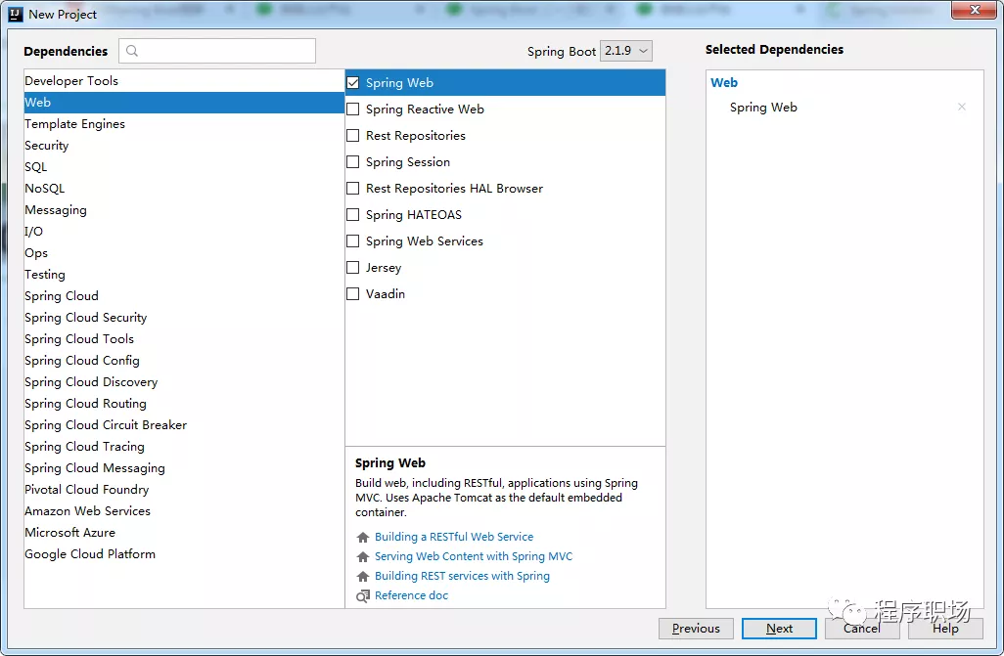Click home icon beside Building a RESTful Web Service
The height and width of the screenshot is (656, 1004).
point(363,537)
